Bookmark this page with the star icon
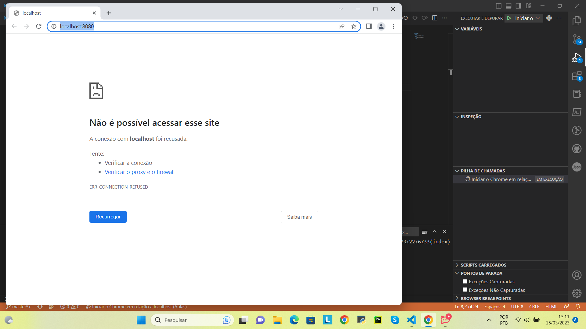Viewport: 586px width, 329px height. tap(354, 27)
